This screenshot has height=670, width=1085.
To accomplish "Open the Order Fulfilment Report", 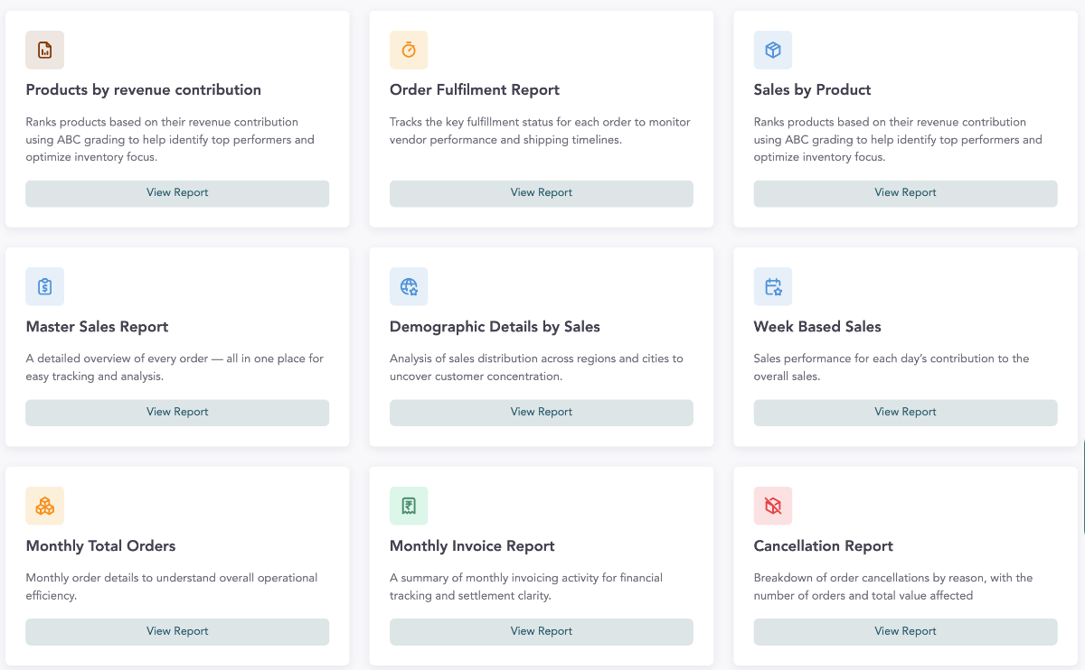I will pos(541,192).
